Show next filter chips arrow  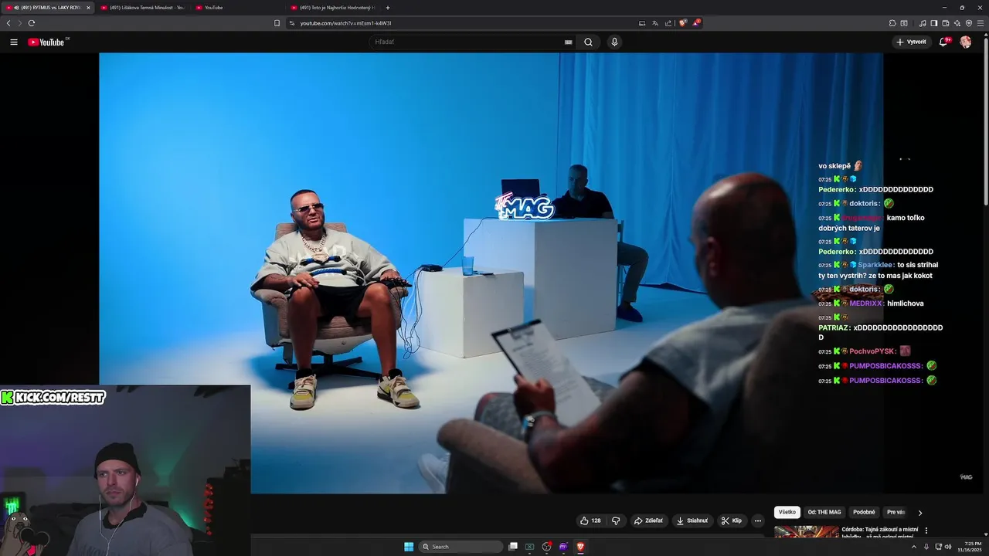point(919,513)
